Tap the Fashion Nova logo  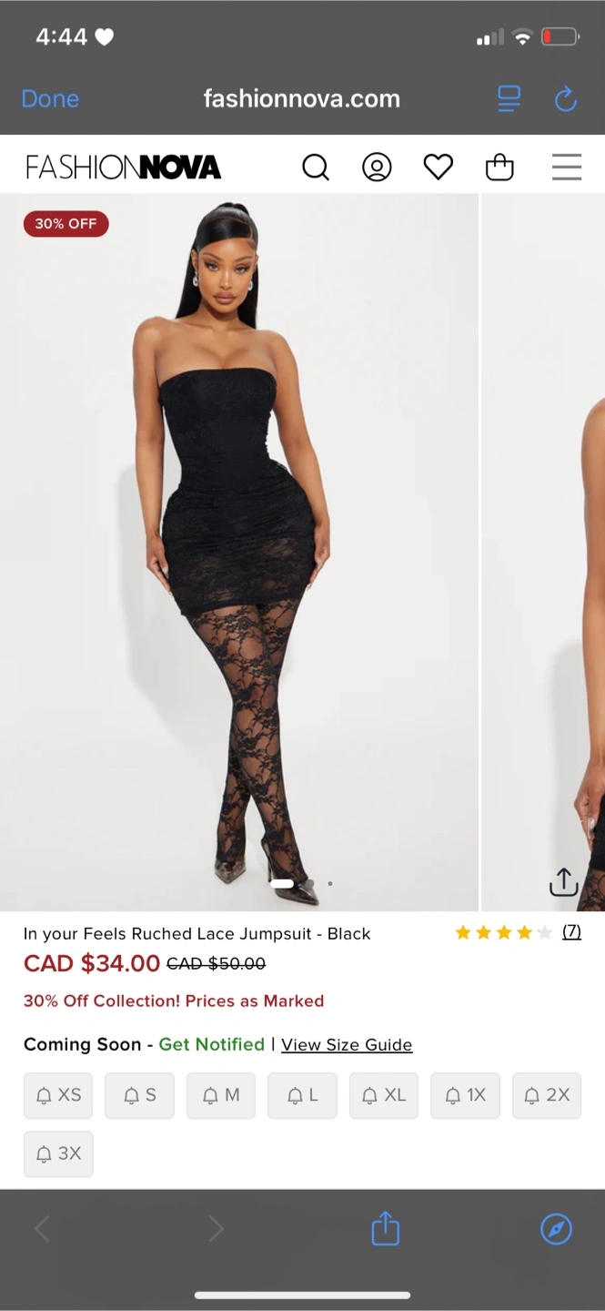pyautogui.click(x=123, y=168)
